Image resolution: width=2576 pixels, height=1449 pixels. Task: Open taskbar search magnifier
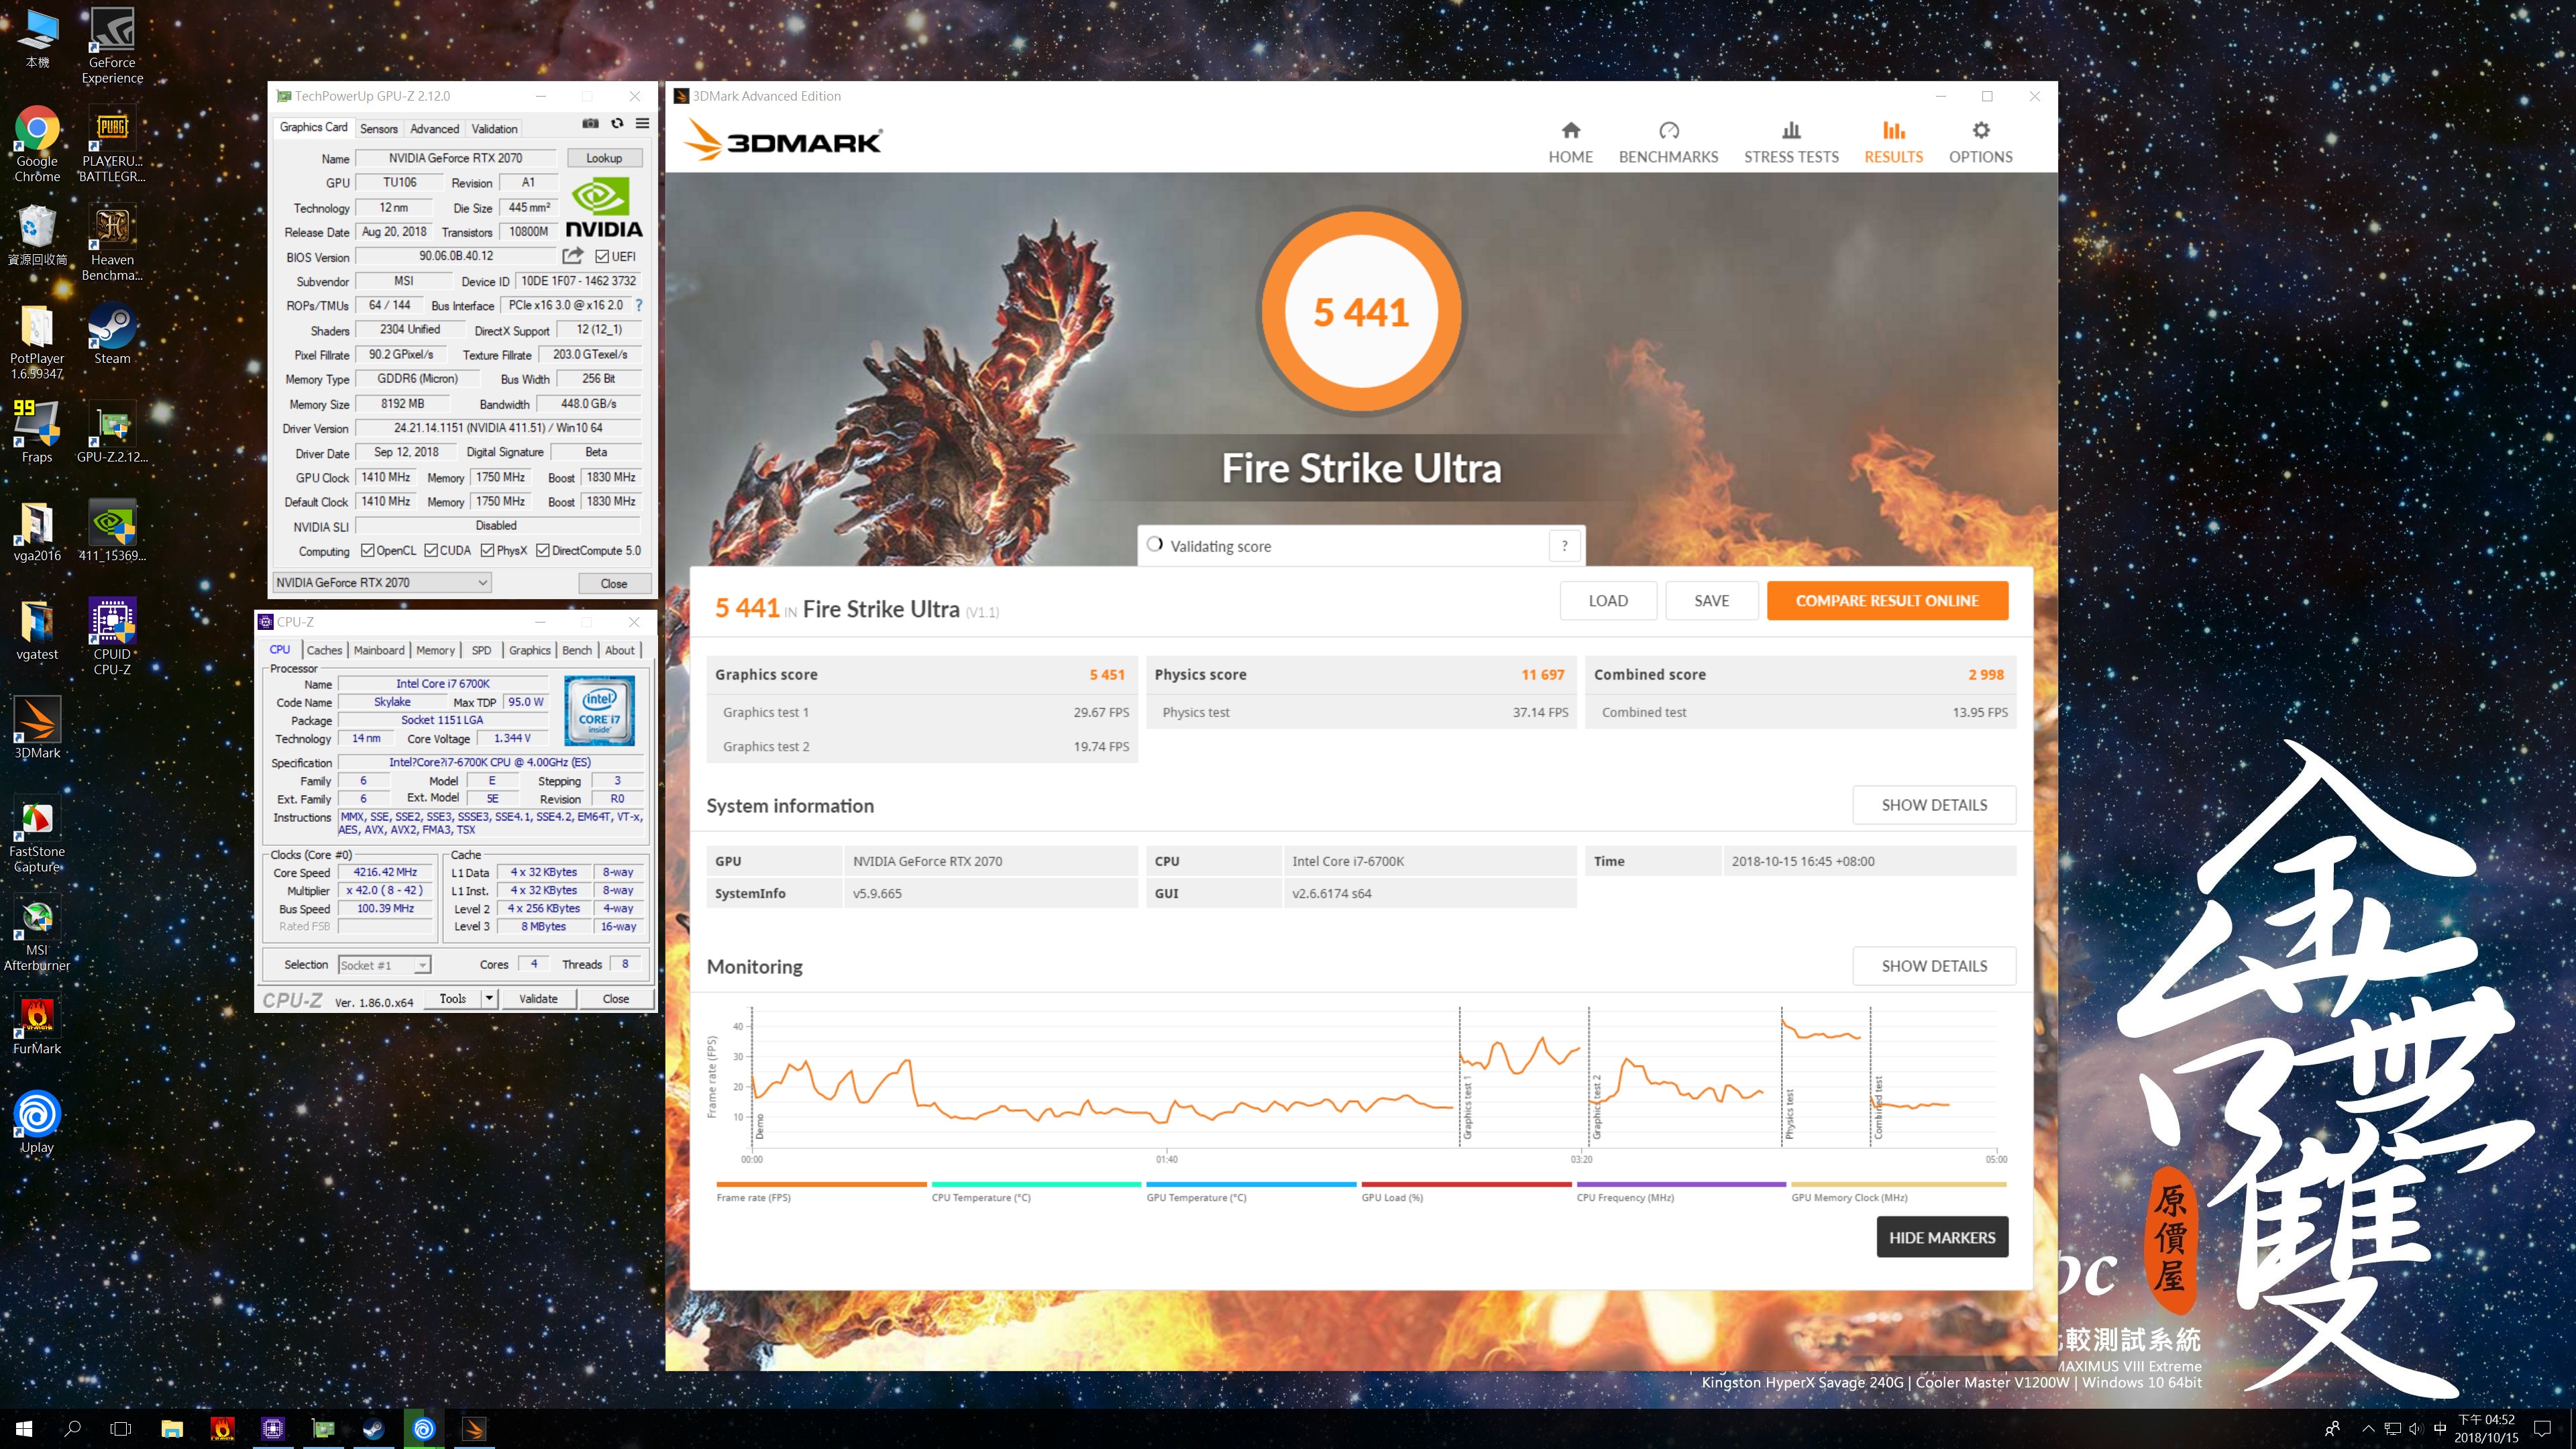click(x=72, y=1429)
